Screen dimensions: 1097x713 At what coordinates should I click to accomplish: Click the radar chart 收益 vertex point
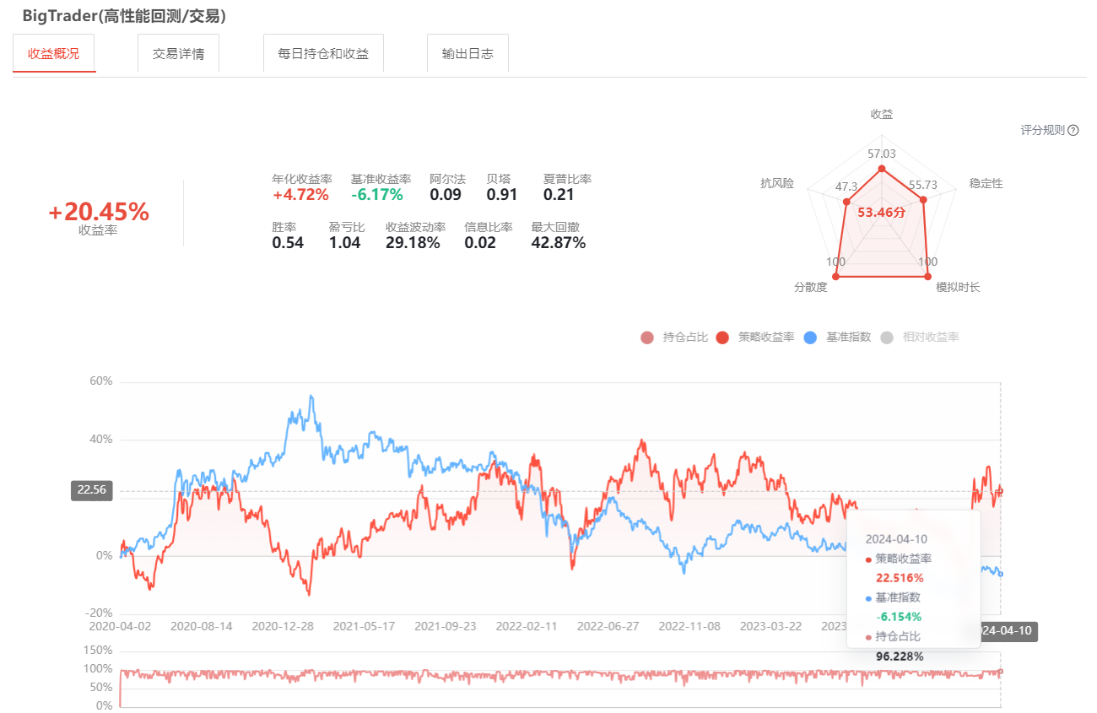coord(882,170)
